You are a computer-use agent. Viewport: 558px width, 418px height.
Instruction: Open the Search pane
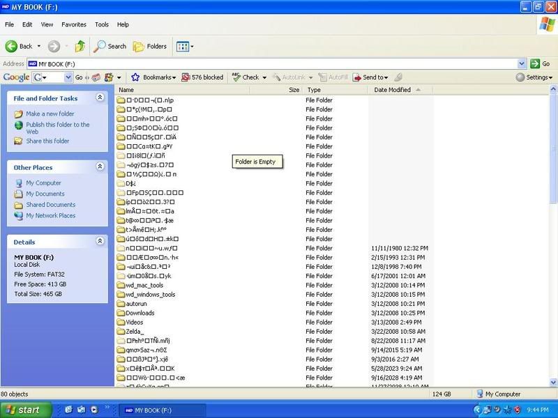(x=110, y=46)
